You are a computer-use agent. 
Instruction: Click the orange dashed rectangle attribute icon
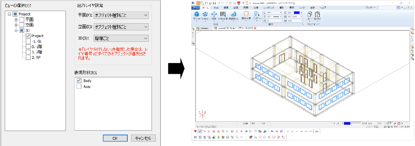246,14
